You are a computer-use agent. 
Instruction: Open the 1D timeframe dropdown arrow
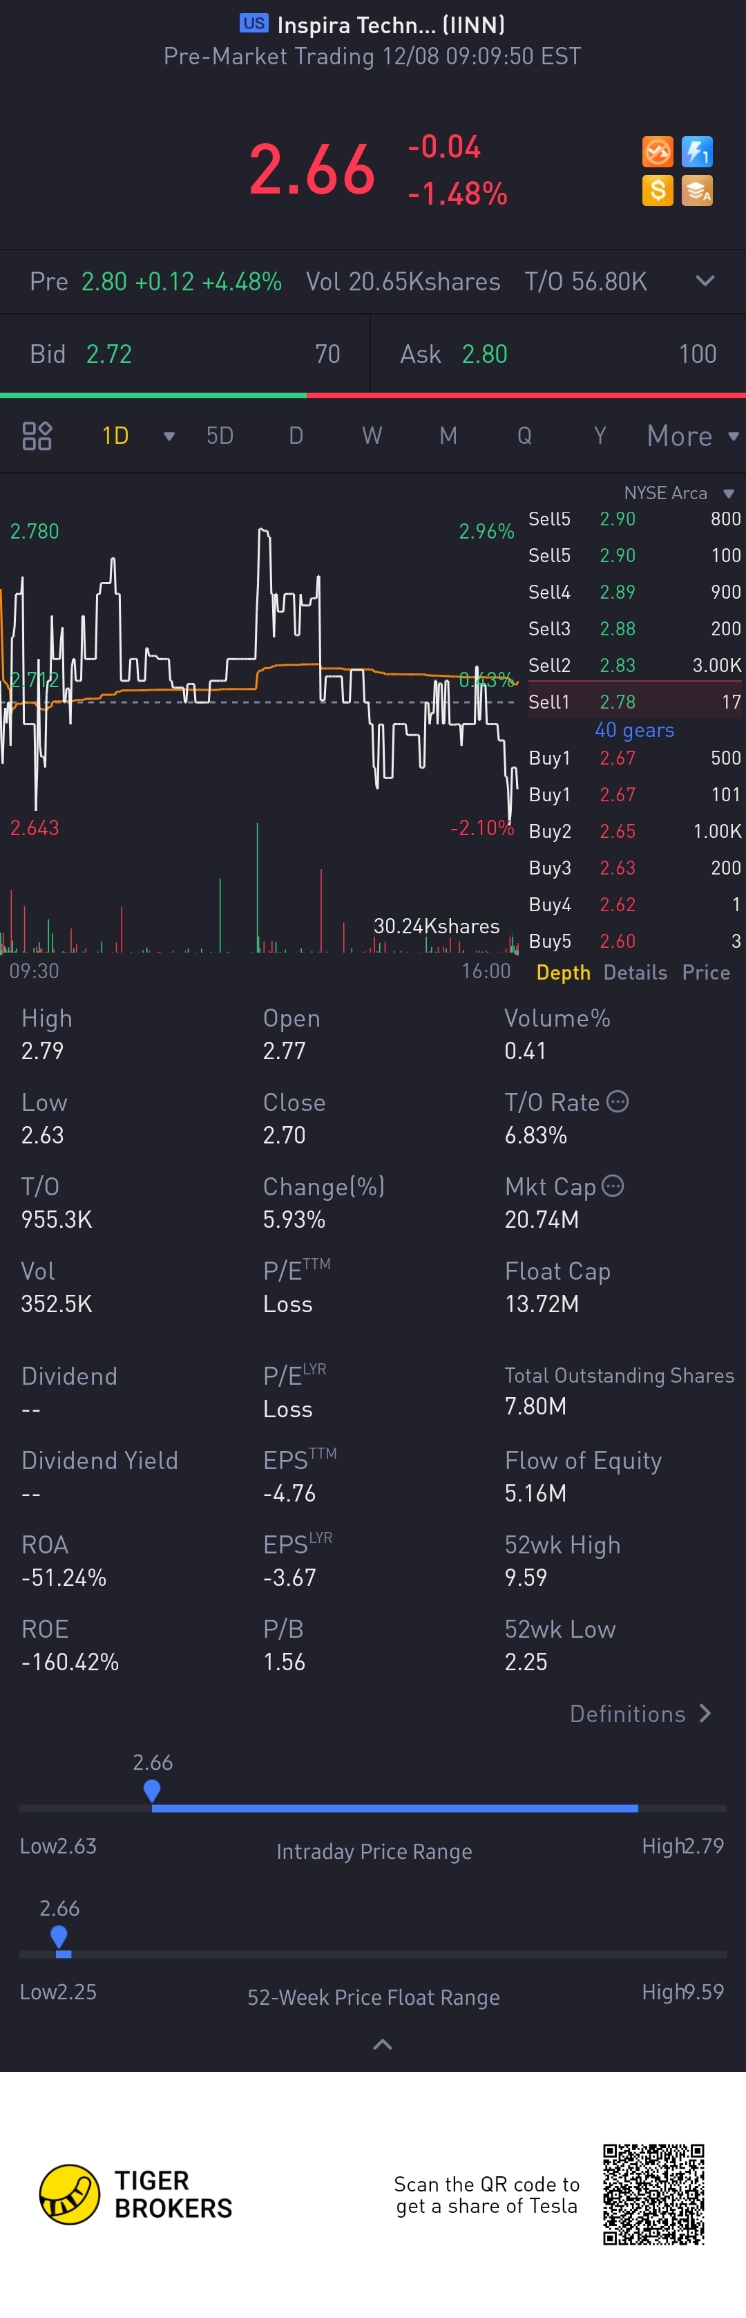169,436
